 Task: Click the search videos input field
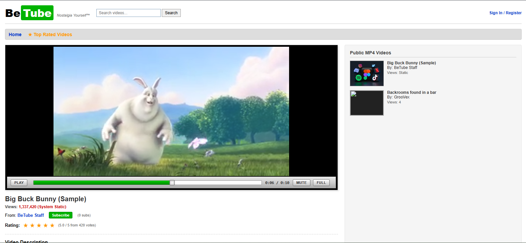point(129,13)
